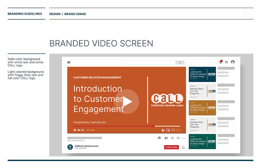Click the BRANDING GUIDELINES header label
The width and height of the screenshot is (261, 168).
coord(25,14)
